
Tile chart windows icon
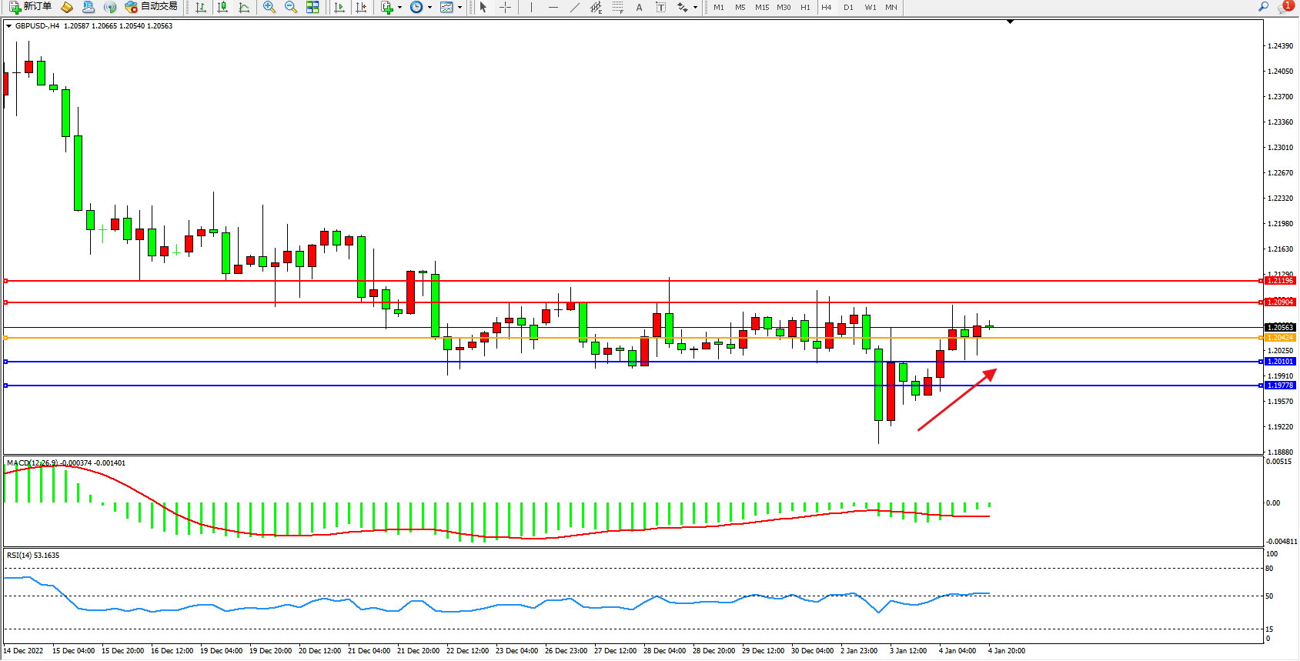[312, 7]
